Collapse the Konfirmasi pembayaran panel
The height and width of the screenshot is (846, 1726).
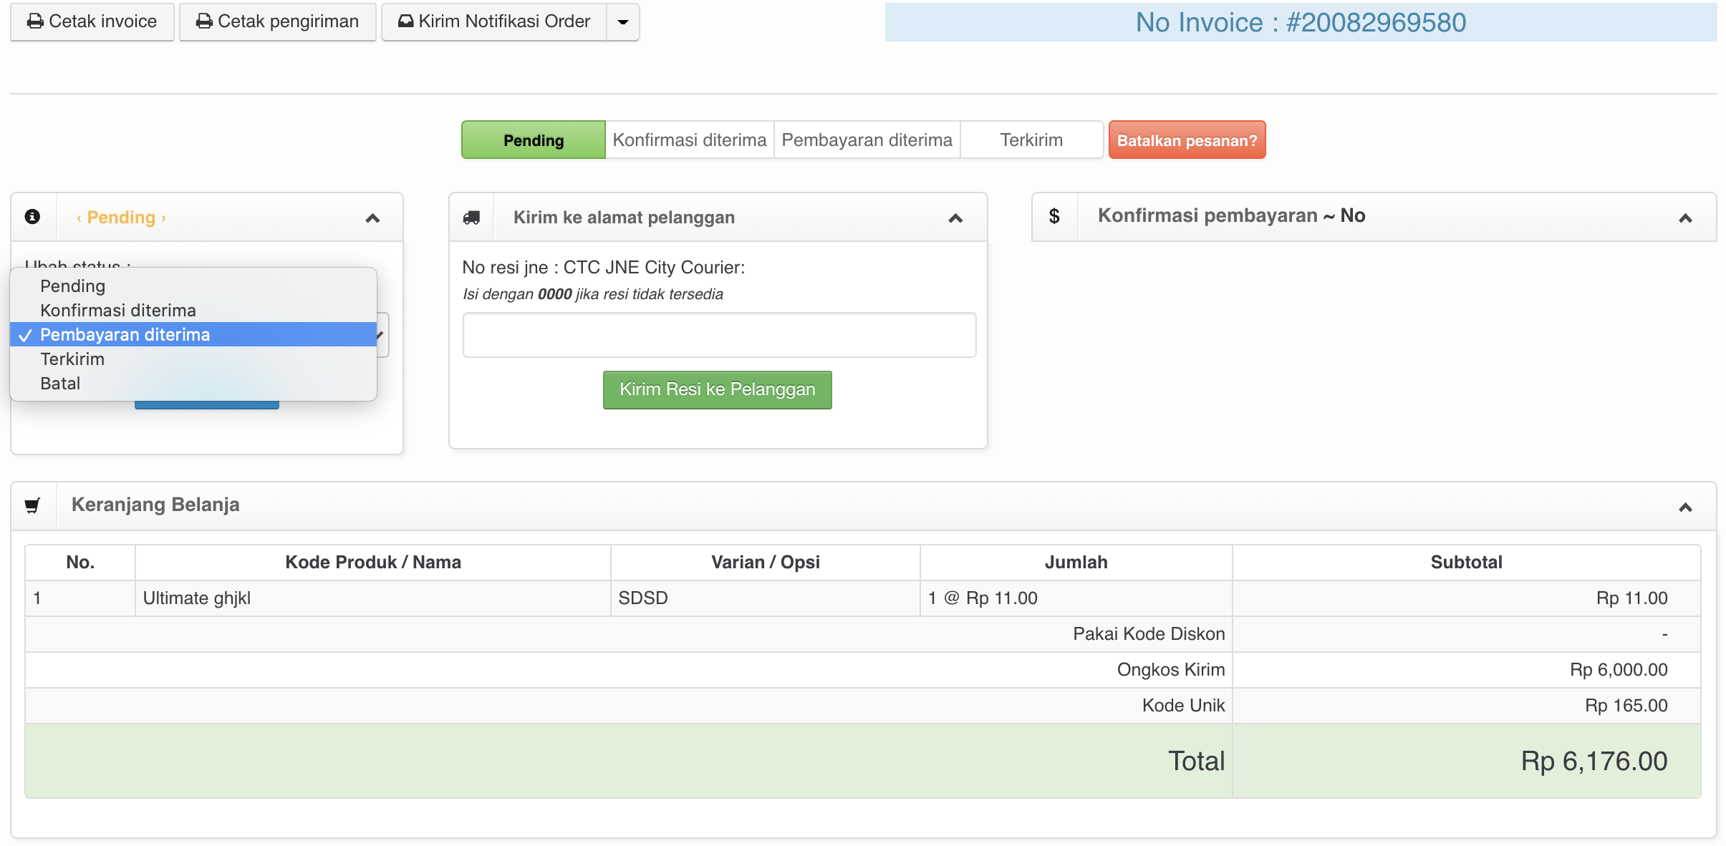coord(1685,218)
